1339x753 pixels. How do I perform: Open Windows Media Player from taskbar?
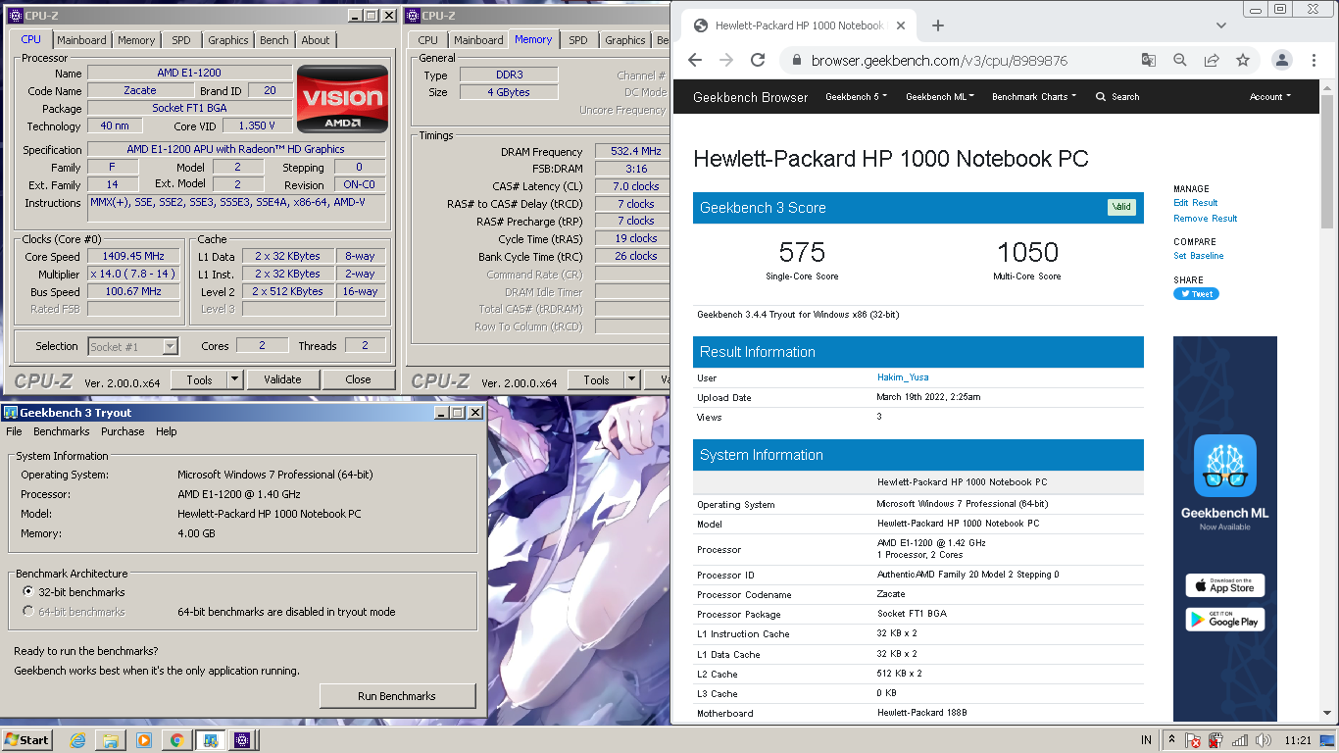tap(144, 740)
